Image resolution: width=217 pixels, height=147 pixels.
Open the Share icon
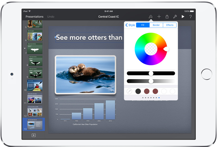[x=167, y=17]
